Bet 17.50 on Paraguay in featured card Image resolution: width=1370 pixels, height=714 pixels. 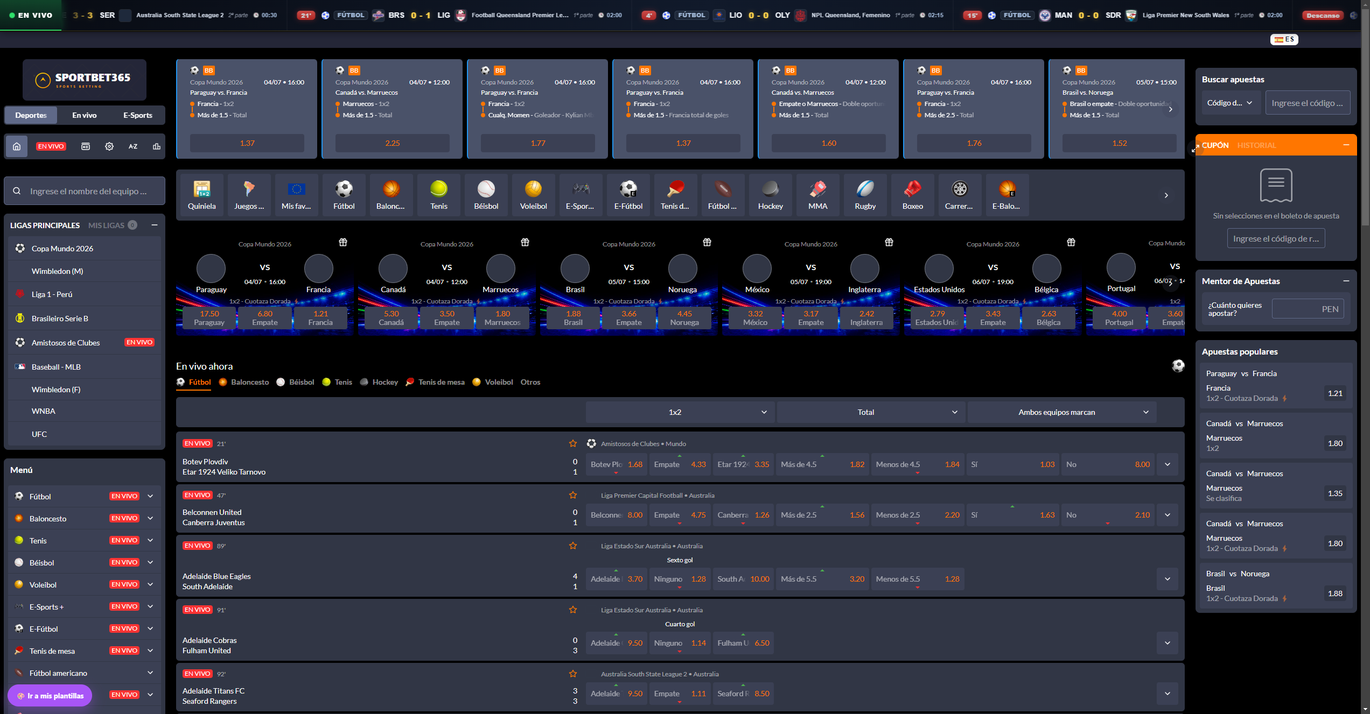coord(209,318)
